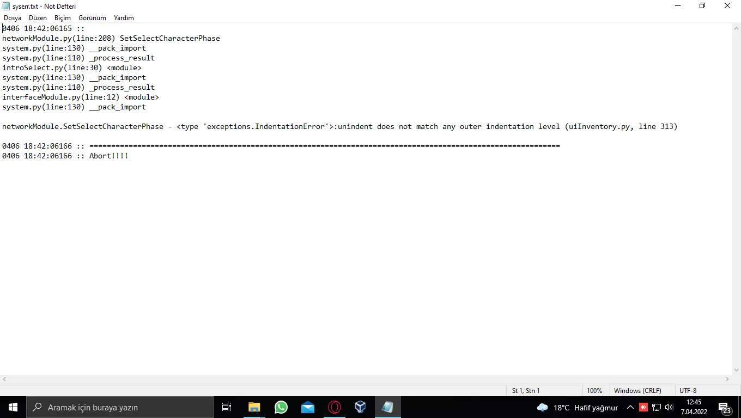
Task: Open notification center showing 23 notifications
Action: [x=725, y=407]
